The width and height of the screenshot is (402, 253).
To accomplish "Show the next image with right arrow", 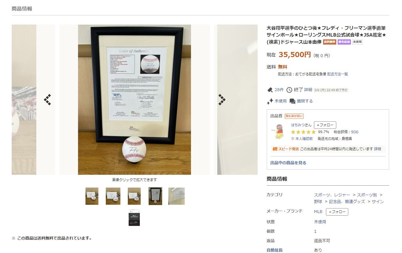I will (222, 100).
